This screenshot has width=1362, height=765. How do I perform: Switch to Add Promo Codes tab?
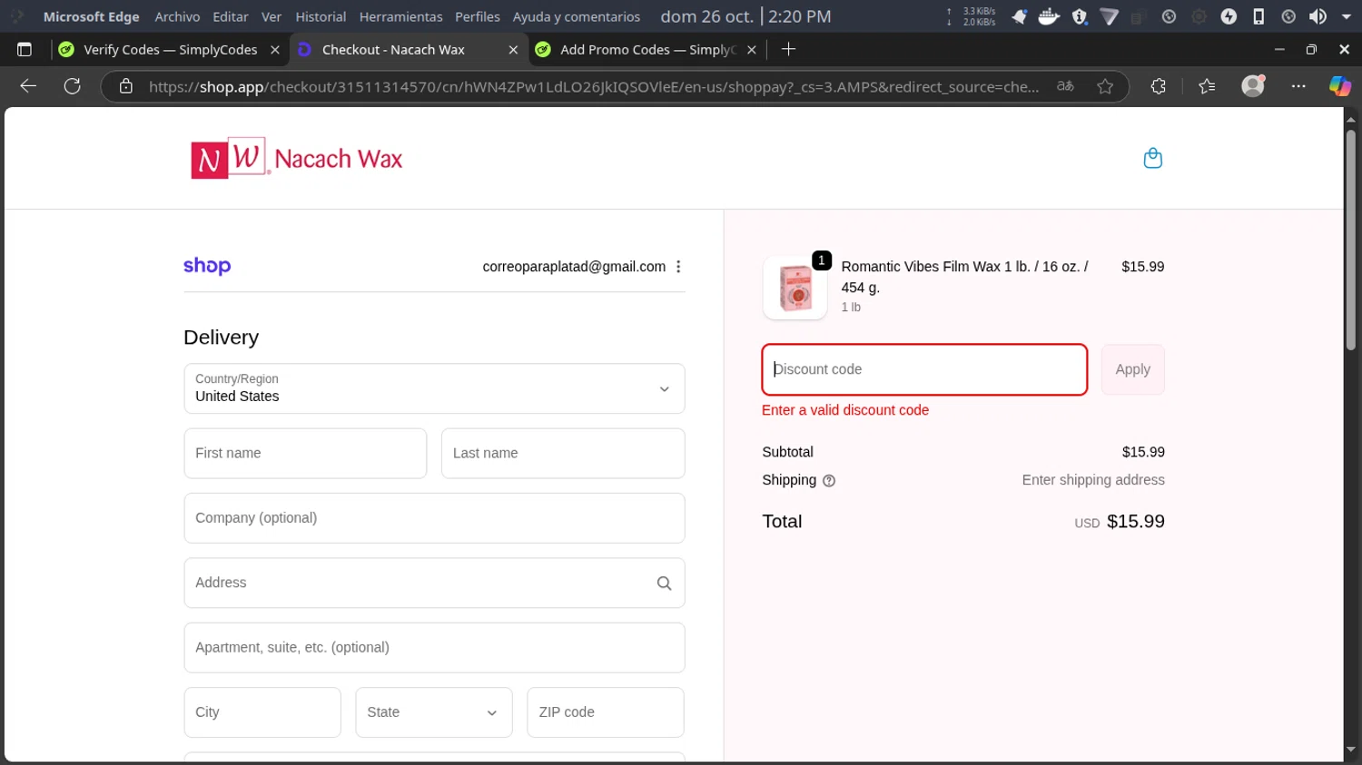point(646,50)
